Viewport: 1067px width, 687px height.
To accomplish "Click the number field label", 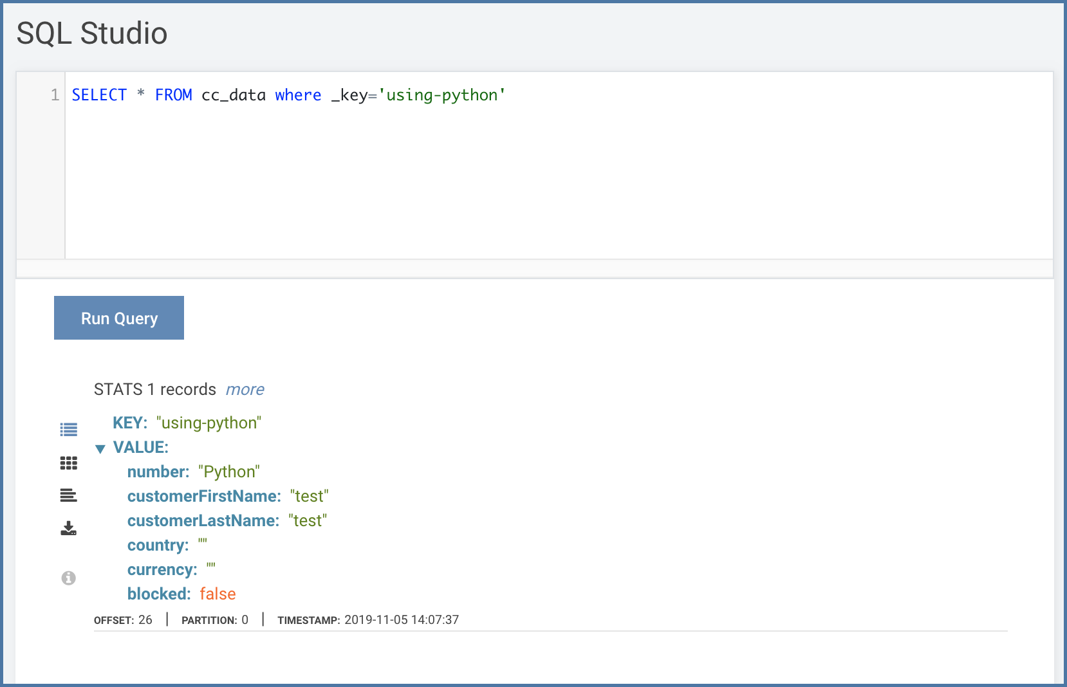I will coord(158,472).
